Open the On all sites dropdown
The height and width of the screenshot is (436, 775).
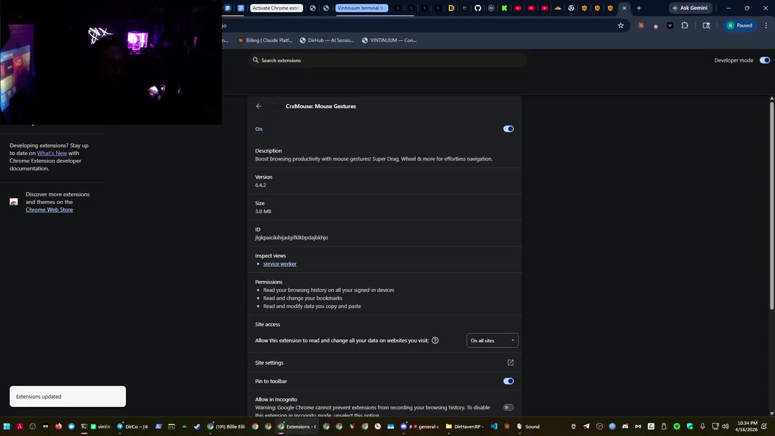[x=492, y=340]
